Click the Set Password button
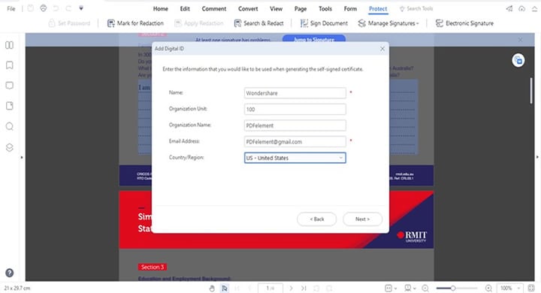The height and width of the screenshot is (293, 541). (69, 23)
